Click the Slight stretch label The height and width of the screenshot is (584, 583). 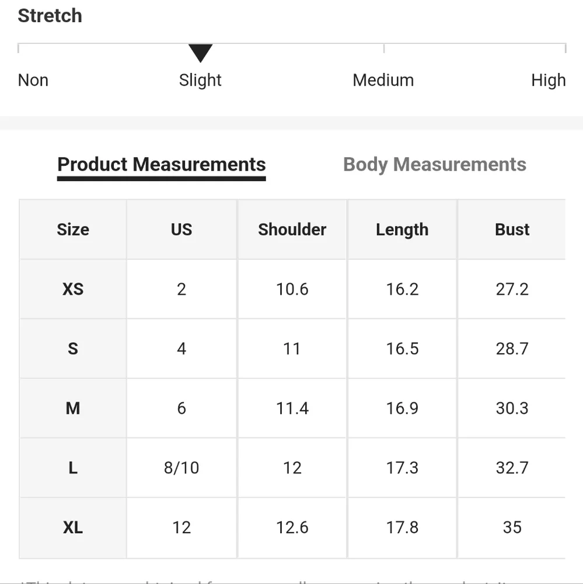(x=200, y=80)
